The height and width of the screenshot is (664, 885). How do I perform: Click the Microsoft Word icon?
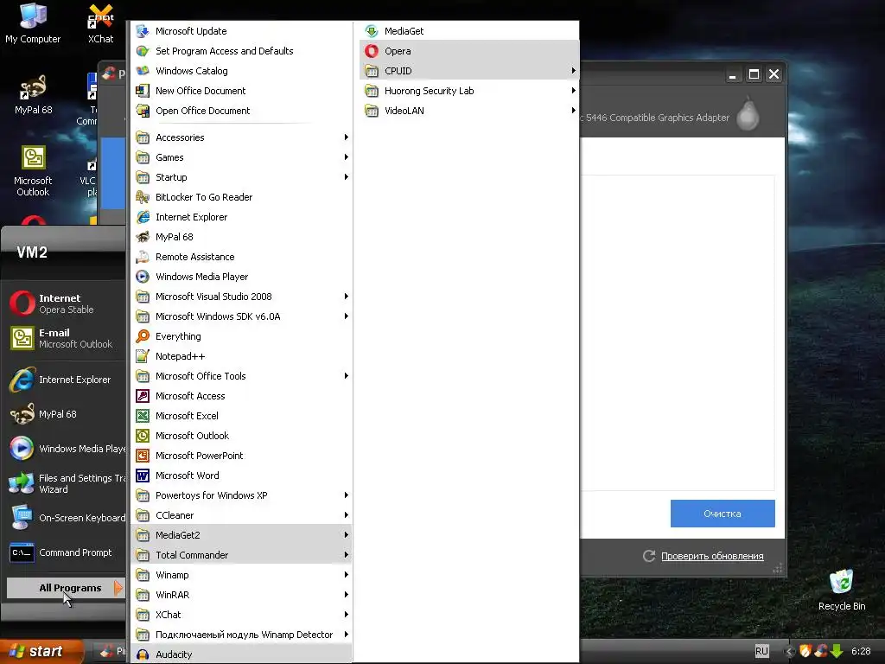(x=143, y=476)
